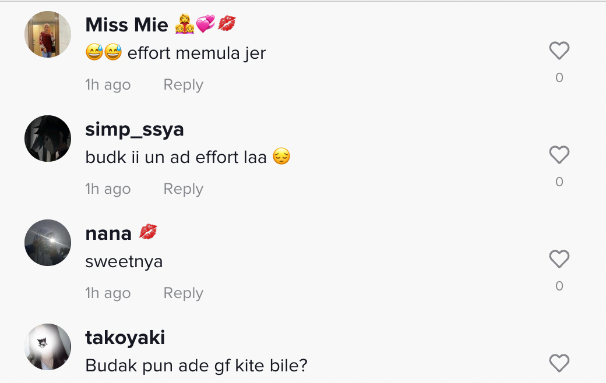The height and width of the screenshot is (383, 606).
Task: Reply to simp_ssya's comment
Action: point(183,189)
